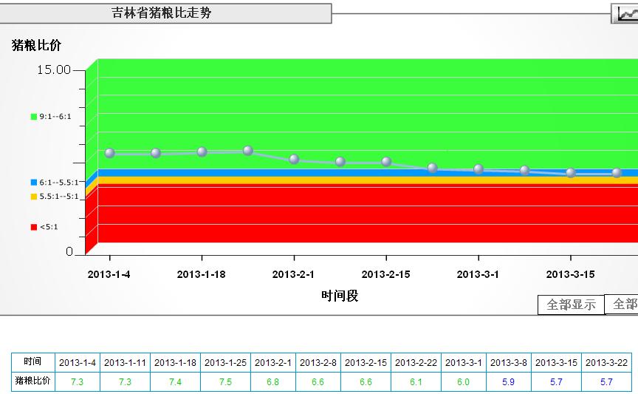Click the table value 7.4
This screenshot has height=394, width=638.
pyautogui.click(x=175, y=382)
